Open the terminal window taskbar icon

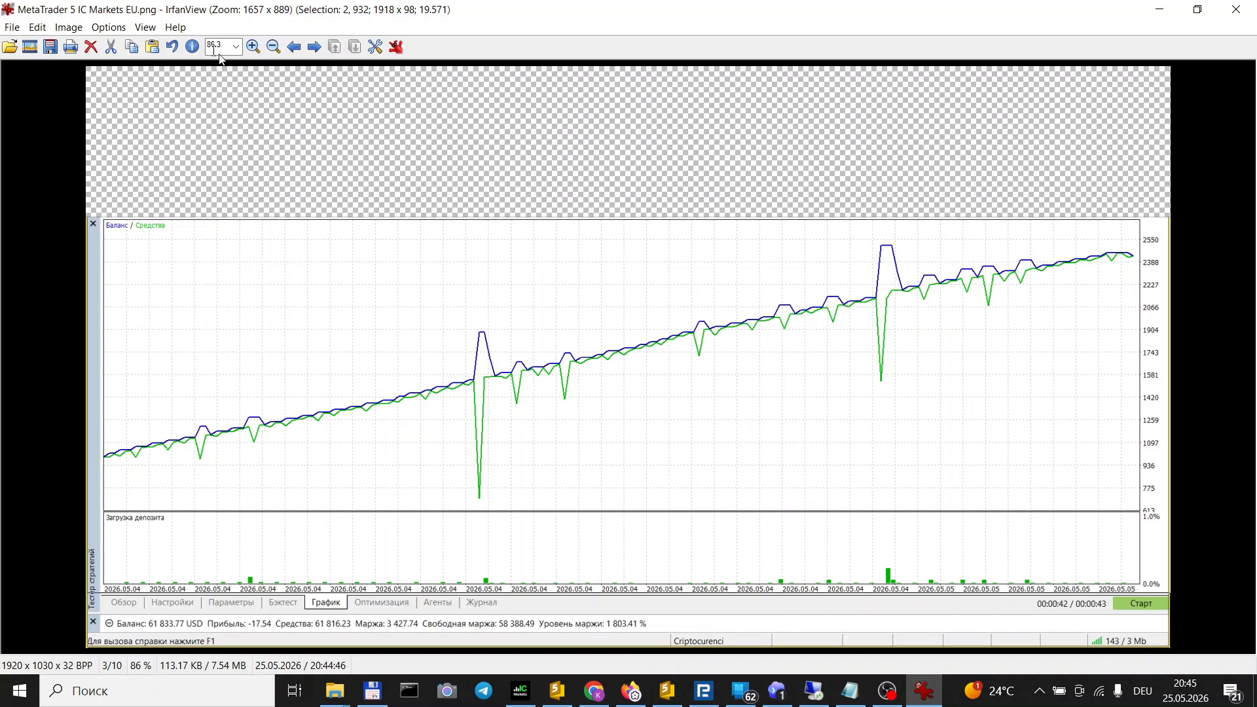click(409, 691)
